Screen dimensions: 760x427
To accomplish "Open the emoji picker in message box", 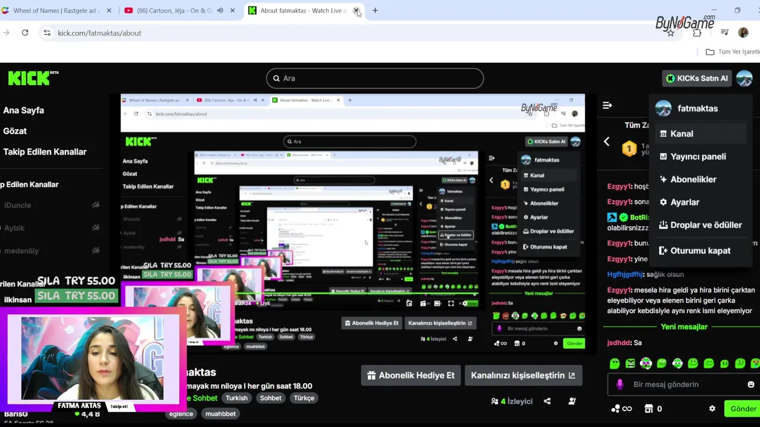I will (x=750, y=384).
